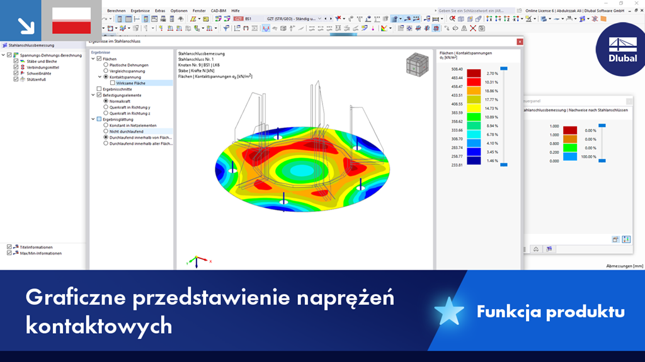
Task: Open the Optionen menu
Action: (178, 11)
